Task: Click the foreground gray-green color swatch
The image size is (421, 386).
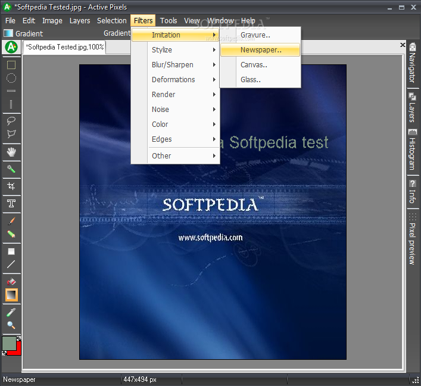Action: pos(9,343)
